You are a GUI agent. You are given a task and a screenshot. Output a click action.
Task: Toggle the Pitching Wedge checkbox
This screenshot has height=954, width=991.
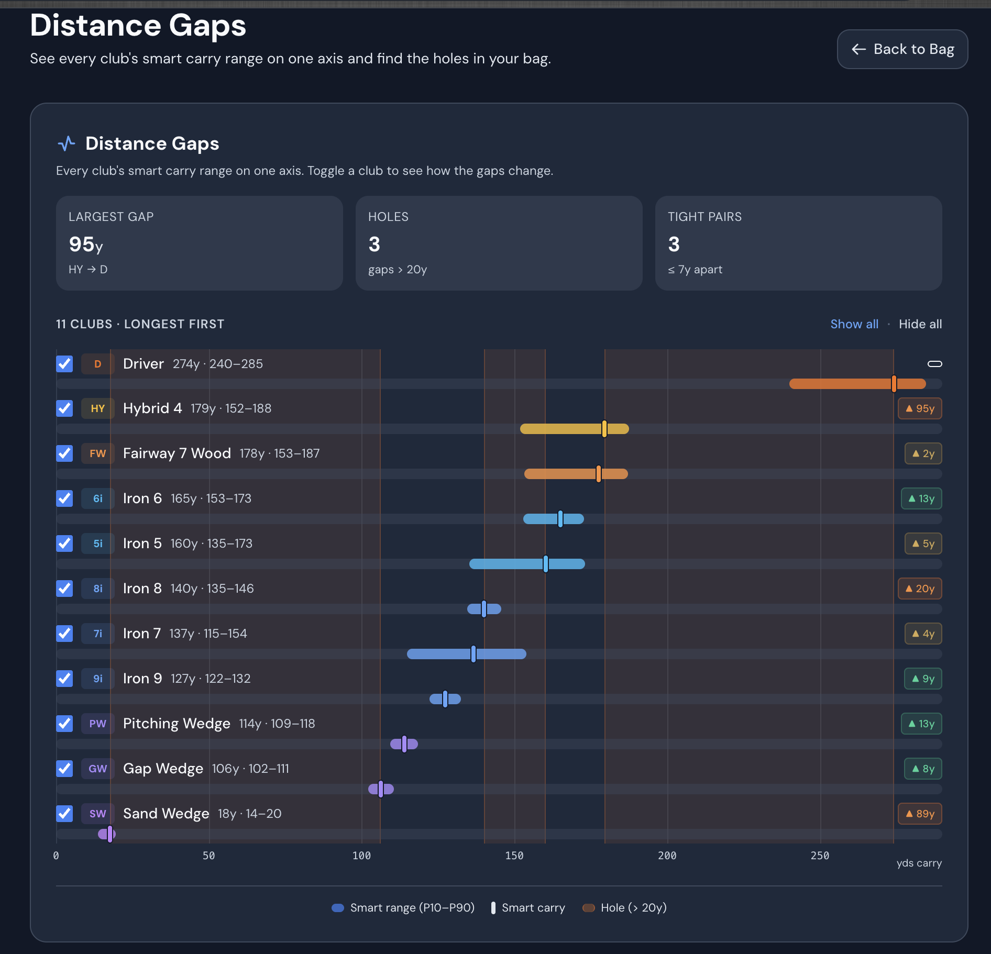64,724
